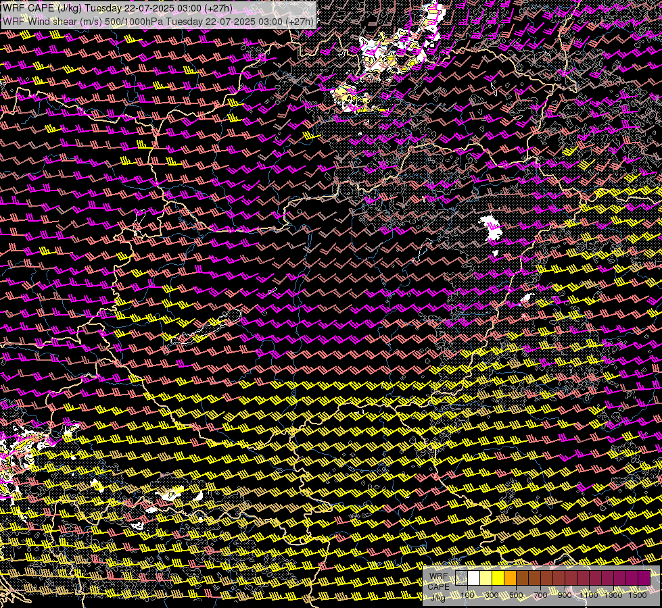
Task: Pick the white legend swatch
Action: tap(474, 578)
